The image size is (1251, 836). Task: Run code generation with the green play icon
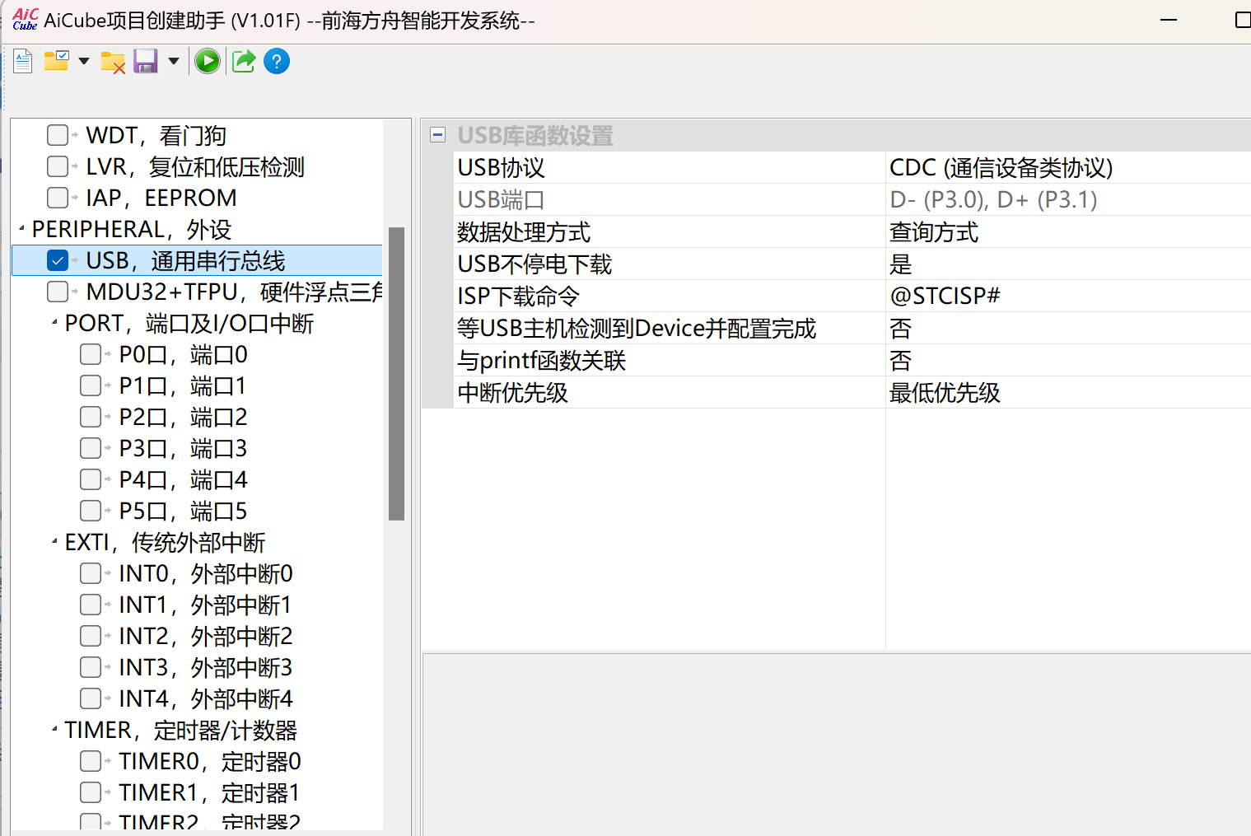[207, 60]
